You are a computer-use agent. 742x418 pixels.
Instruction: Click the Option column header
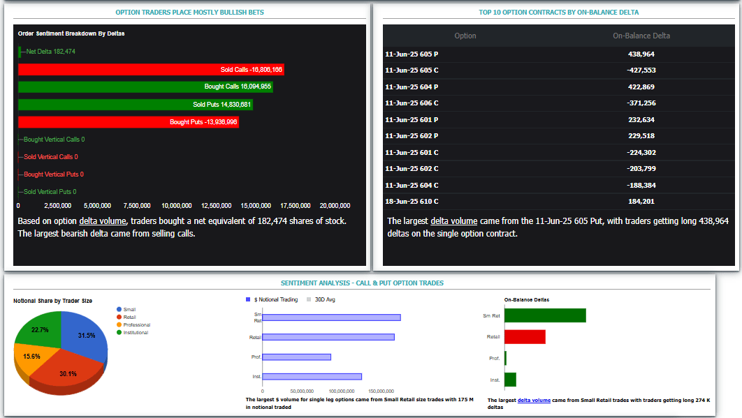[465, 36]
